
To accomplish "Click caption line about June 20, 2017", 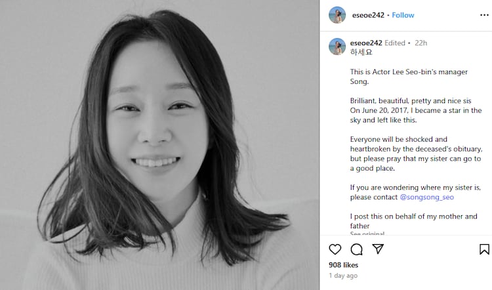I will click(416, 110).
